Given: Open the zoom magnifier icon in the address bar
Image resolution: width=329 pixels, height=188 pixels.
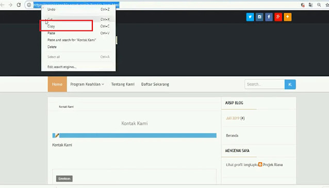Looking at the screenshot, I should pyautogui.click(x=319, y=5).
